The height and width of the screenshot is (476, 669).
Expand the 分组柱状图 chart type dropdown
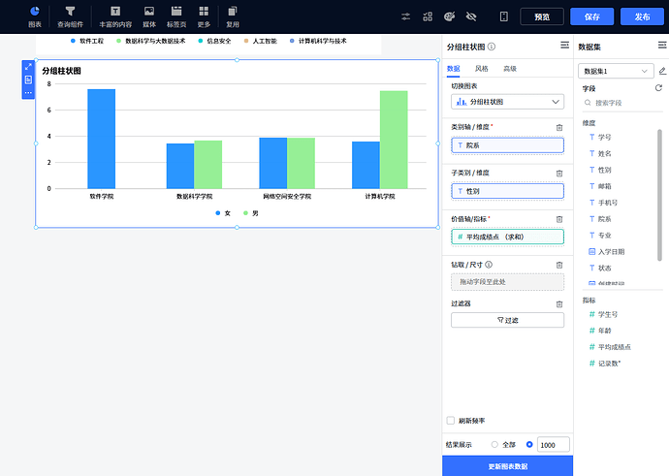point(507,102)
